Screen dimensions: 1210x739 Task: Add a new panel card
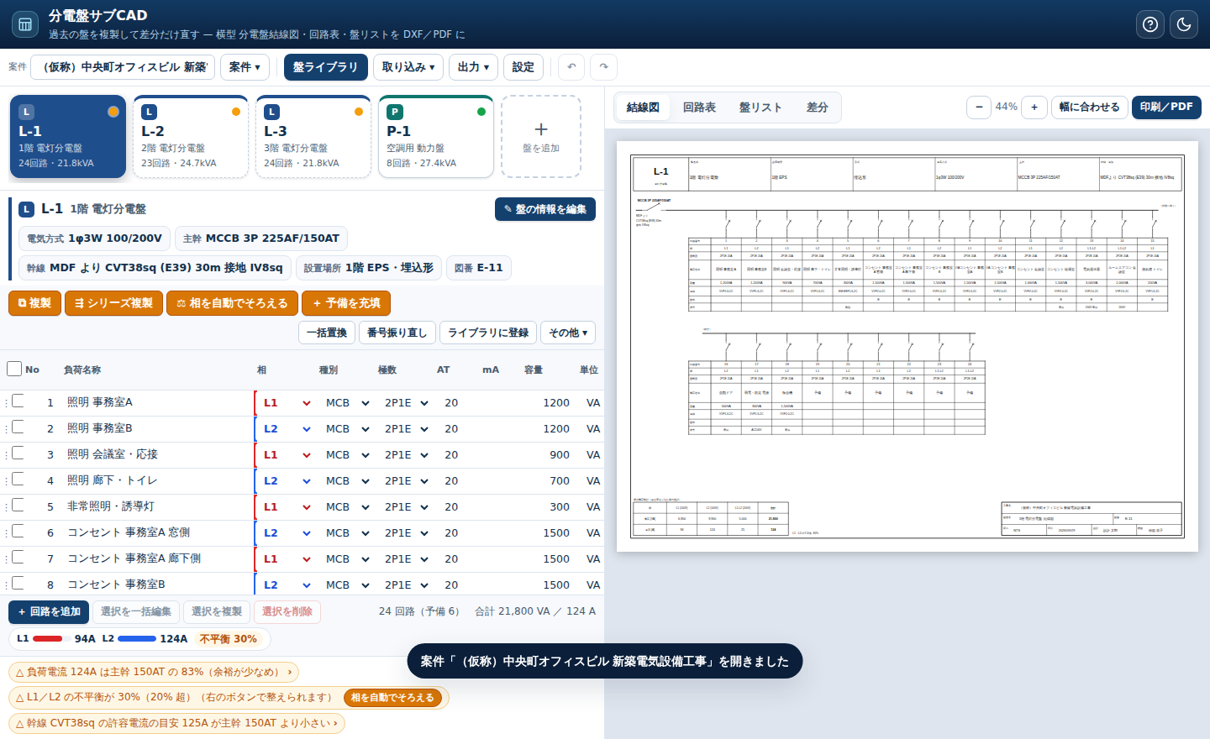tap(541, 137)
